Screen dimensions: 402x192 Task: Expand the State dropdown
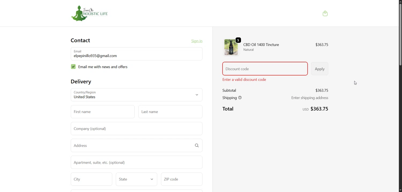tap(136, 179)
